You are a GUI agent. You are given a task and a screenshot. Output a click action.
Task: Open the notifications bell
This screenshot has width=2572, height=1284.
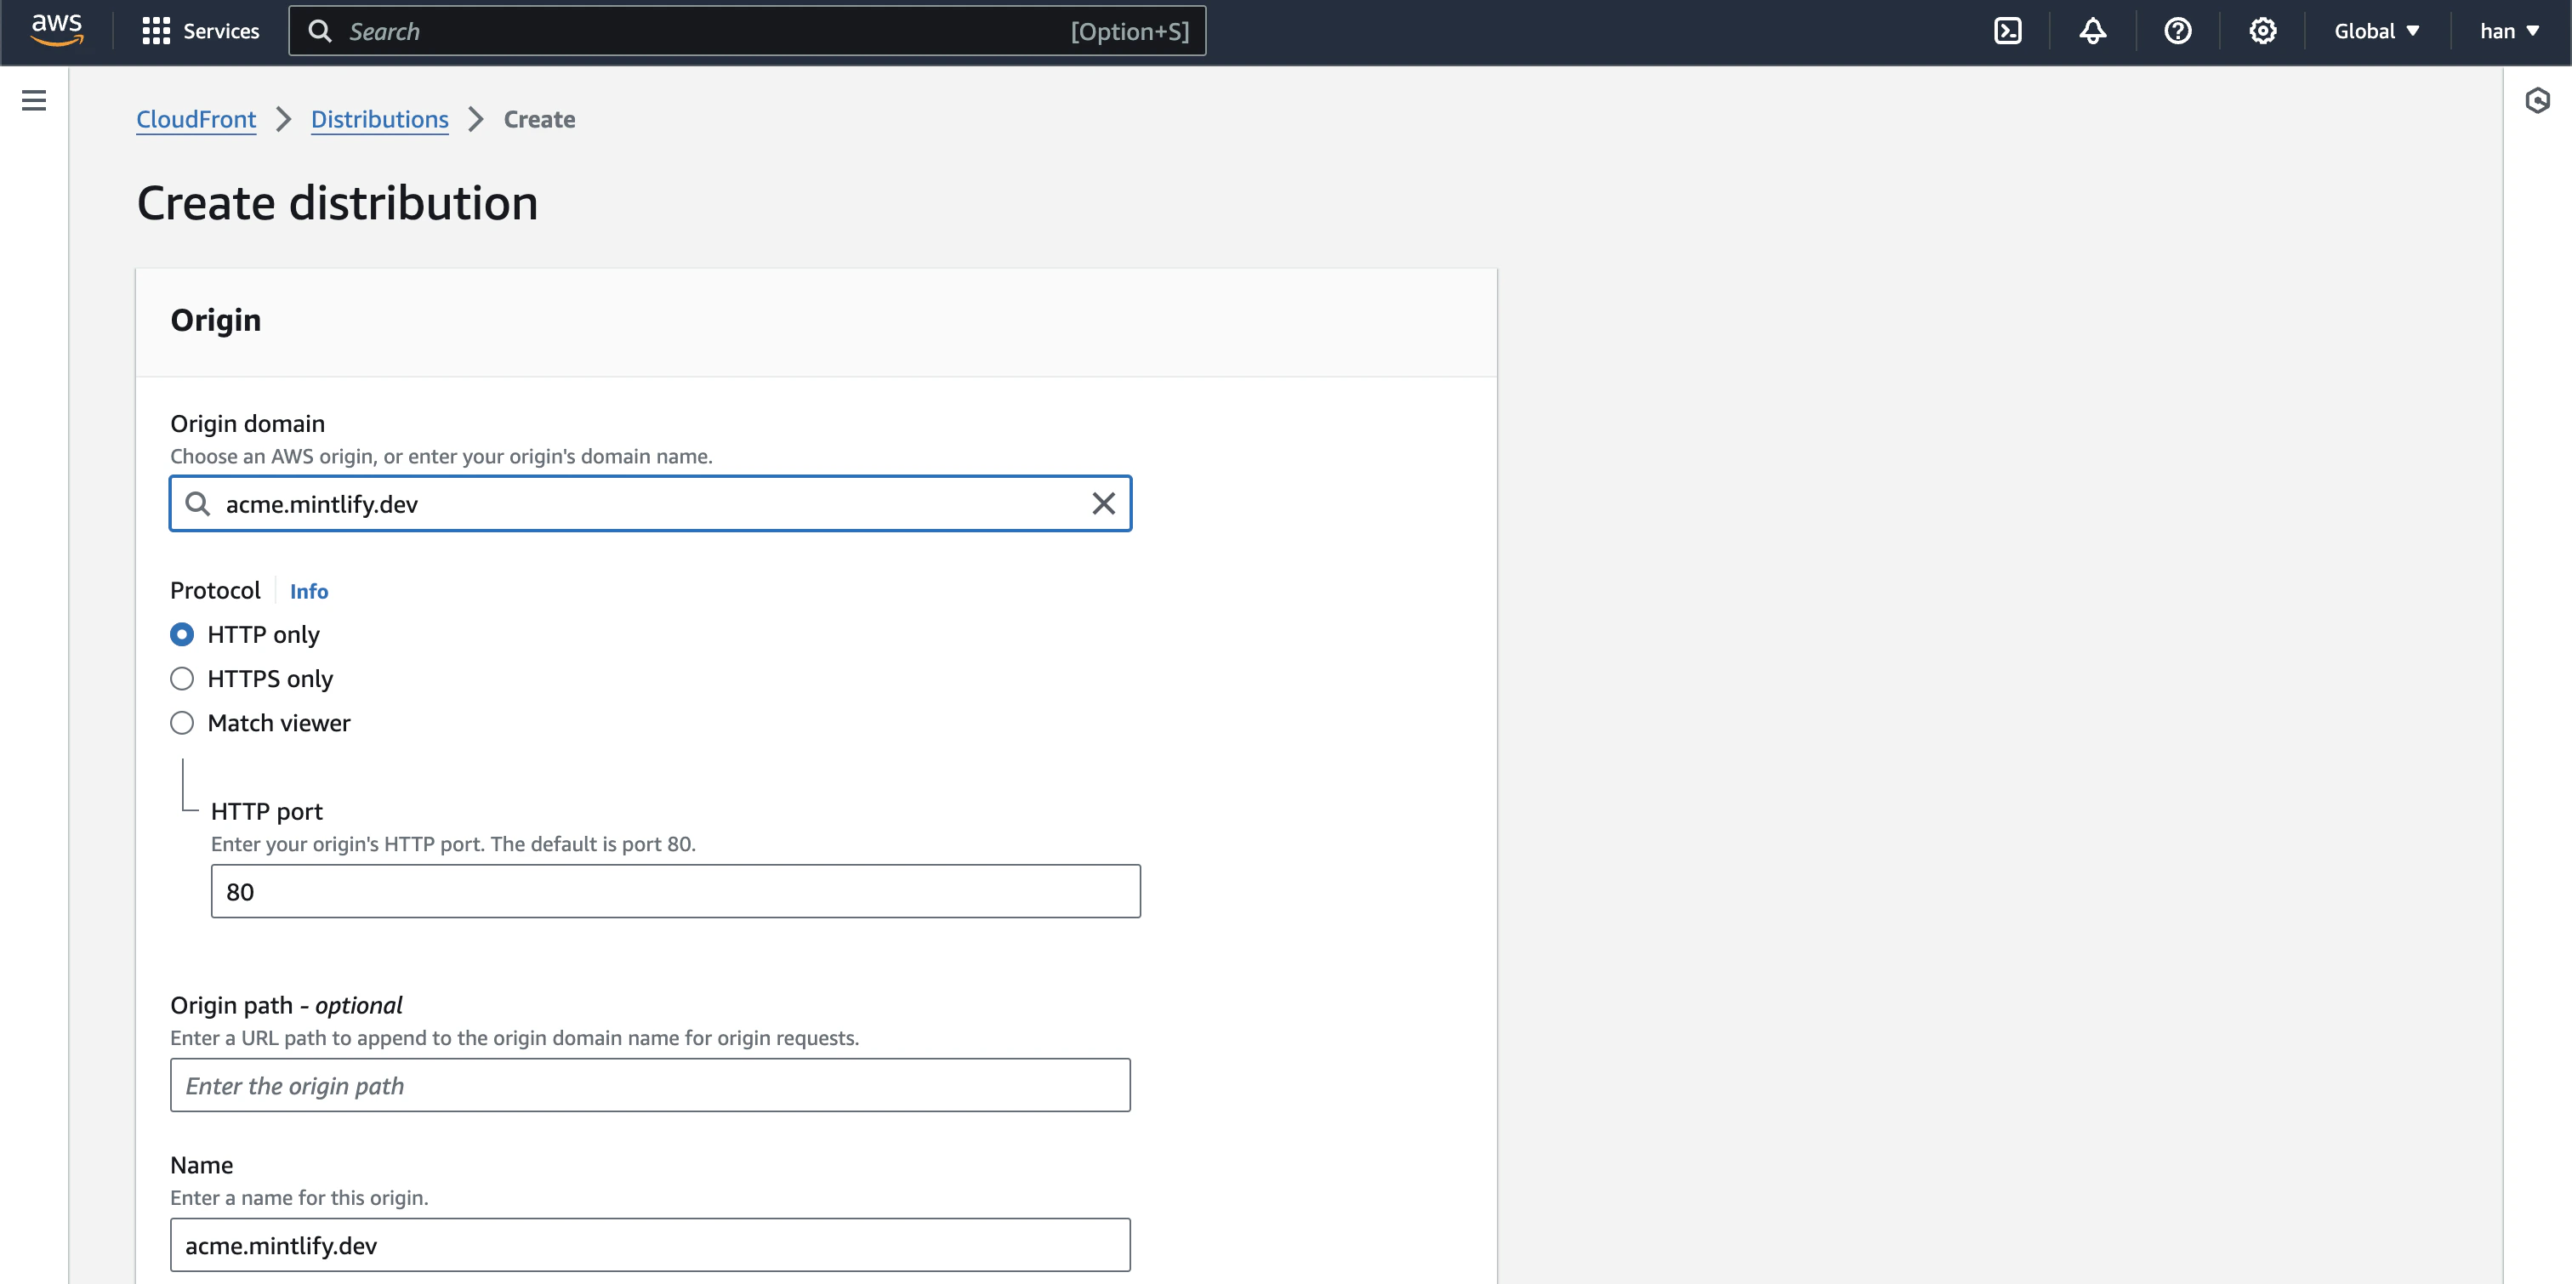[x=2093, y=31]
